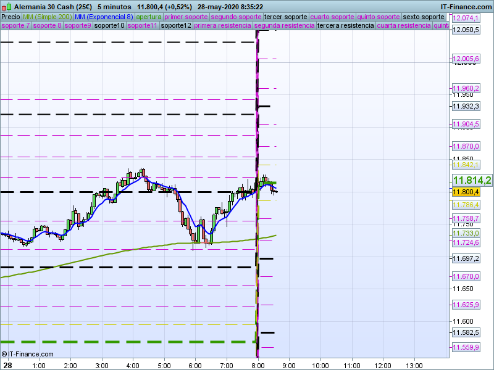This screenshot has width=494, height=370.
Task: Click the yellow 11.800,4 current price tag
Action: (x=466, y=192)
